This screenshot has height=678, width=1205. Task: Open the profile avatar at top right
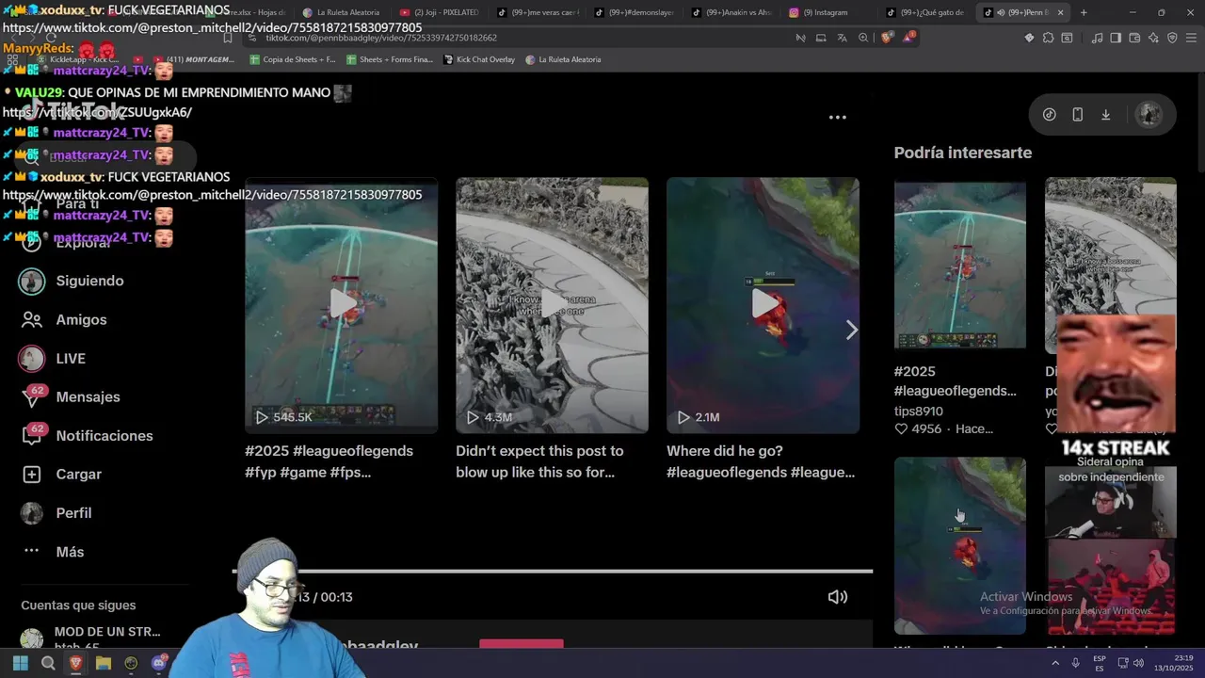(x=1149, y=115)
